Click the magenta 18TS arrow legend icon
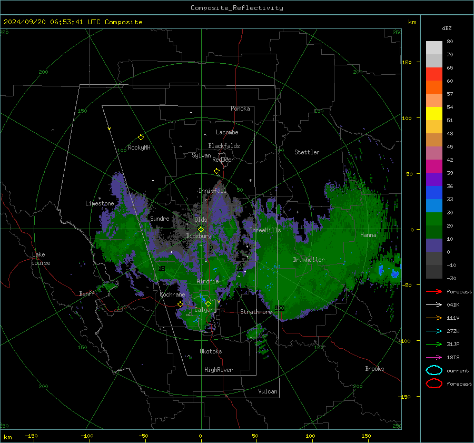 [434, 358]
